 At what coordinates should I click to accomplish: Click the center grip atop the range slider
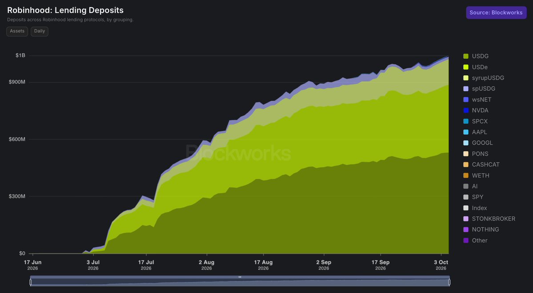240,277
